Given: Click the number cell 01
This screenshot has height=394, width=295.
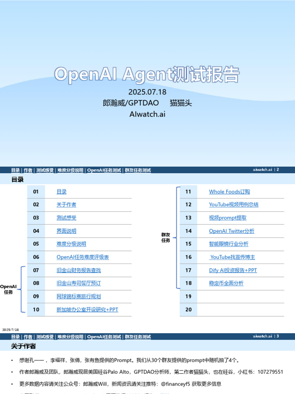Looking at the screenshot, I should point(36,192).
